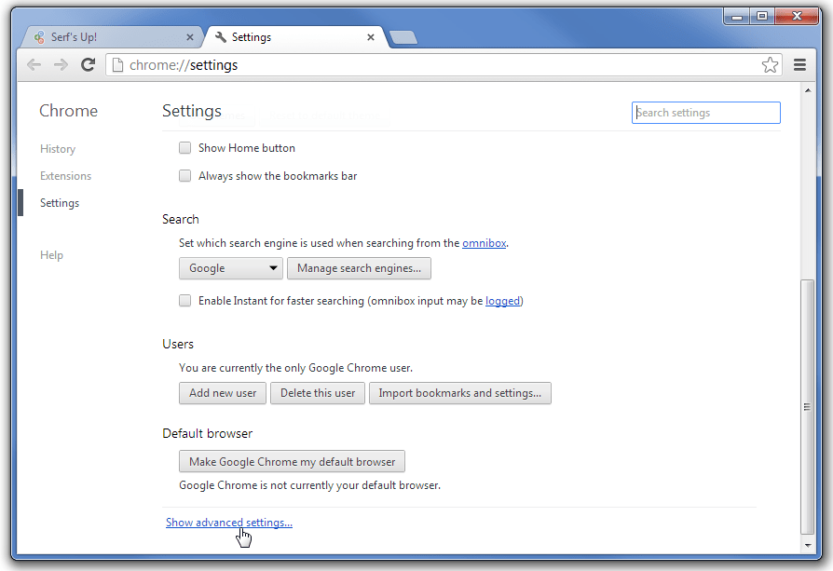Click the page icon in the address bar
Viewport: 833px width, 571px height.
(x=118, y=65)
